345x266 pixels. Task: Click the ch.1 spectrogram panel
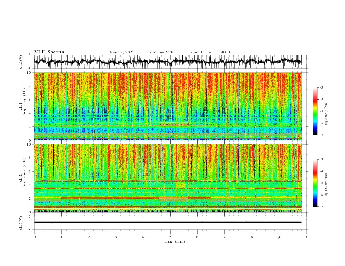click(168, 106)
